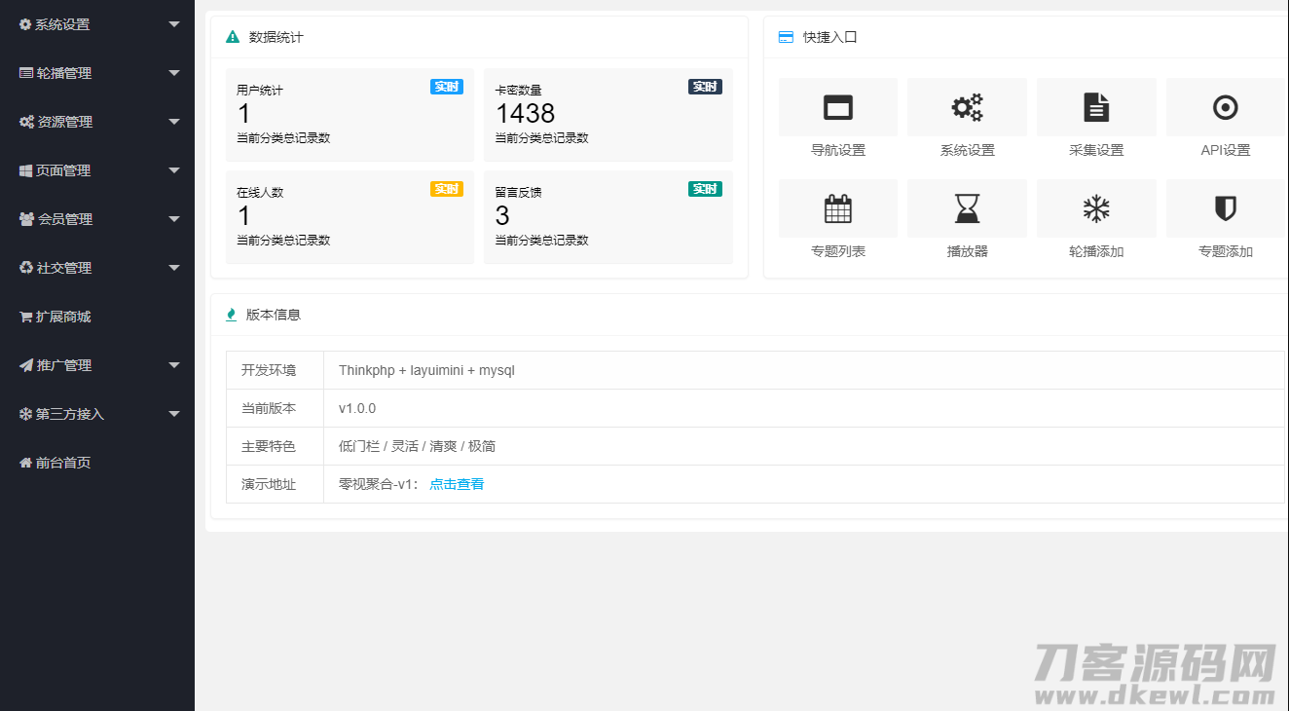The image size is (1289, 711).
Task: Open 扩展商城 in the sidebar
Action: tap(63, 317)
